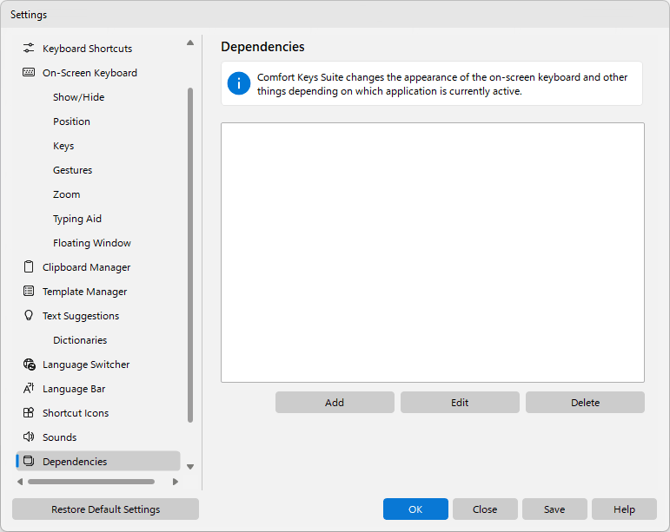Click the blue info icon
This screenshot has width=670, height=532.
point(239,83)
